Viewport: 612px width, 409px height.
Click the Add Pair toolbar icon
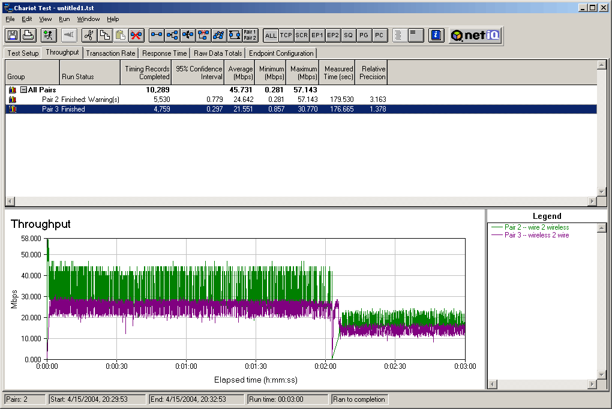[157, 35]
